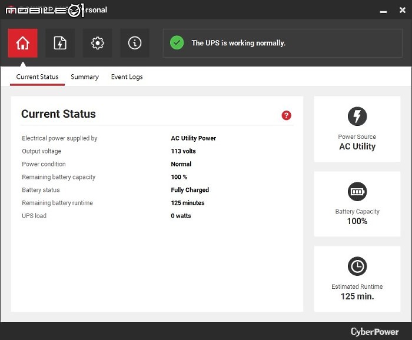Viewport: 412px width, 340px height.
Task: Open the Home monitoring section
Action: pos(23,43)
